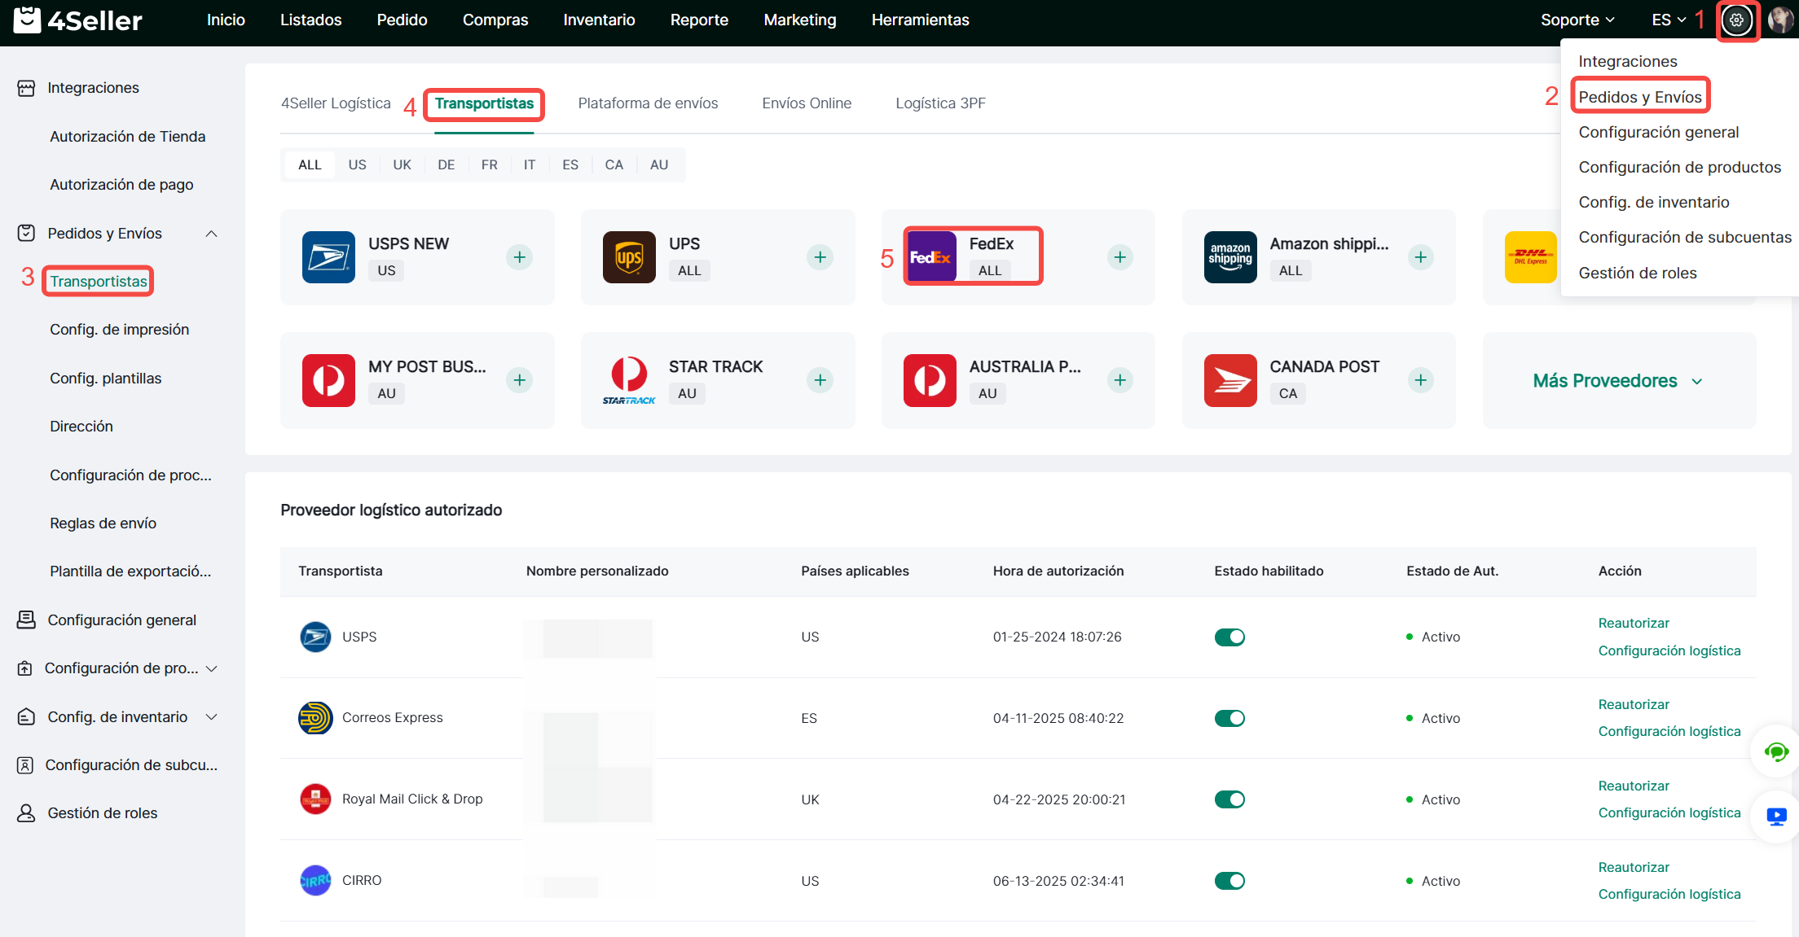The height and width of the screenshot is (937, 1799).
Task: Click the plus icon on UPS card
Action: point(820,257)
